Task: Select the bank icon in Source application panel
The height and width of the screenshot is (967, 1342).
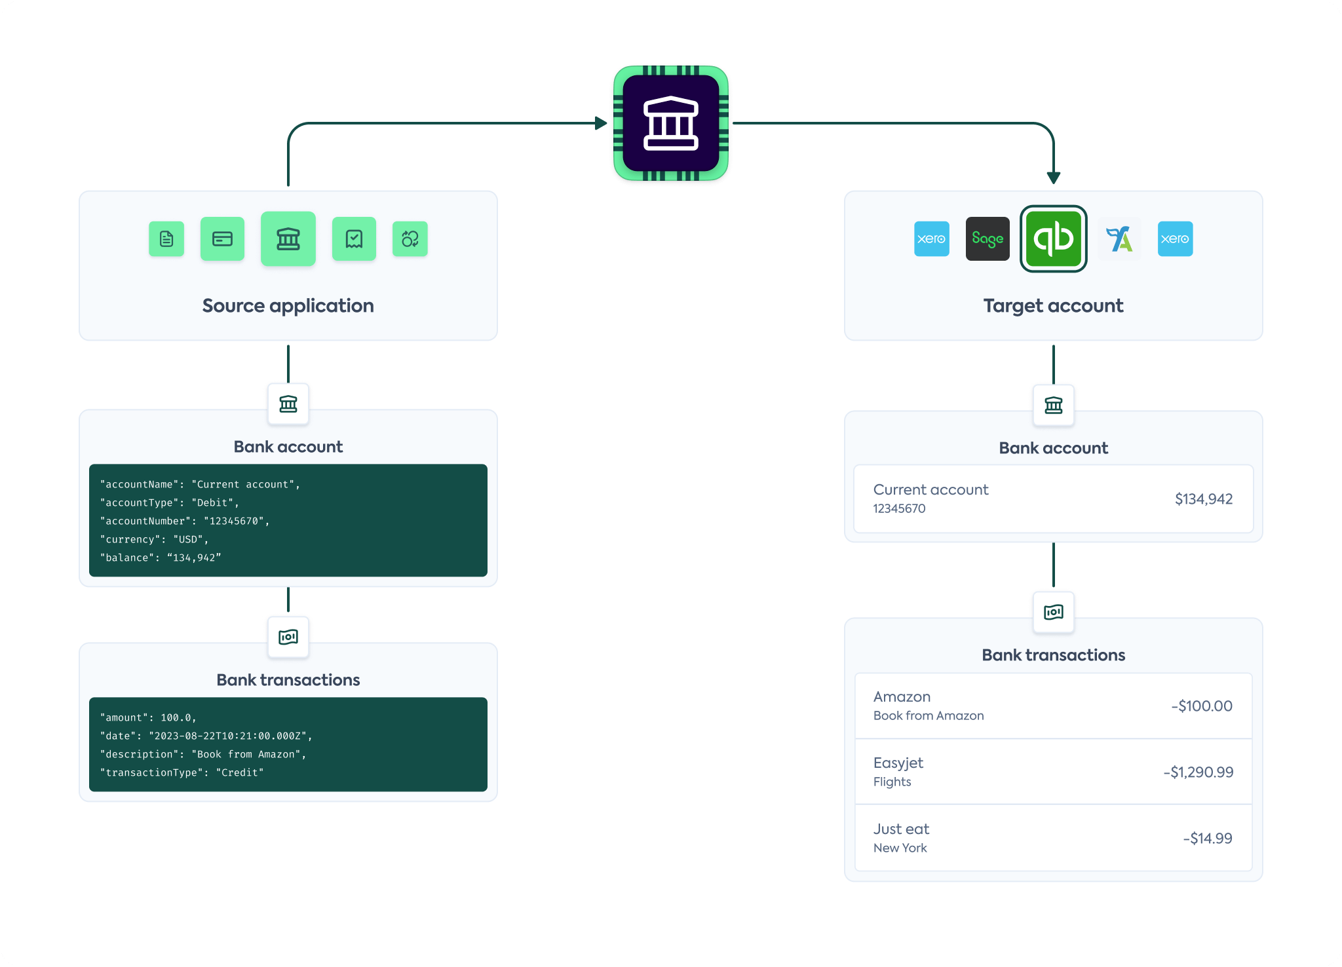Action: click(288, 238)
